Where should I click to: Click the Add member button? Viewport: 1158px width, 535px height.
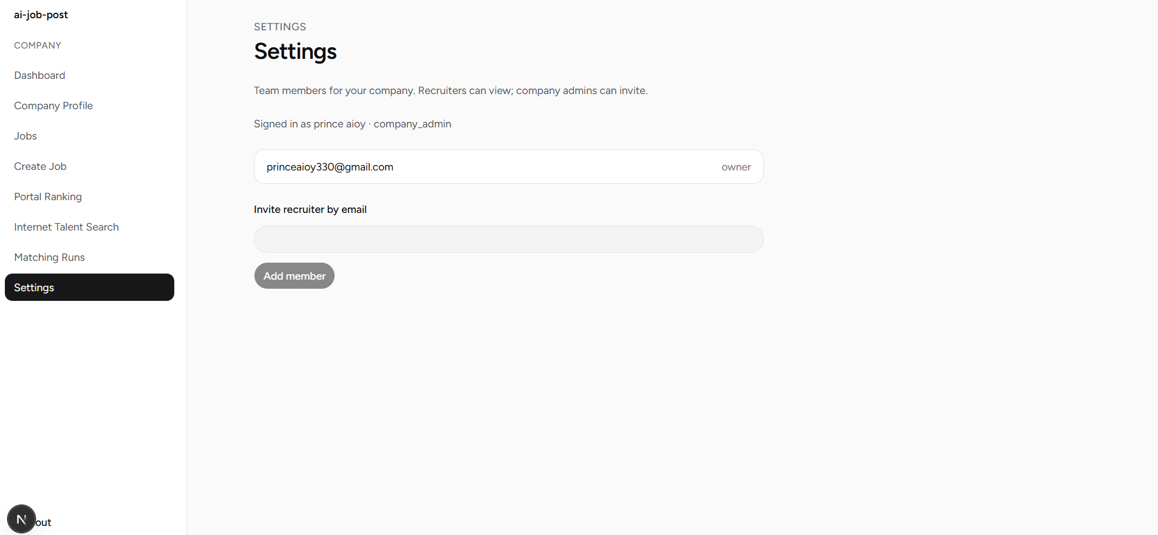[295, 276]
